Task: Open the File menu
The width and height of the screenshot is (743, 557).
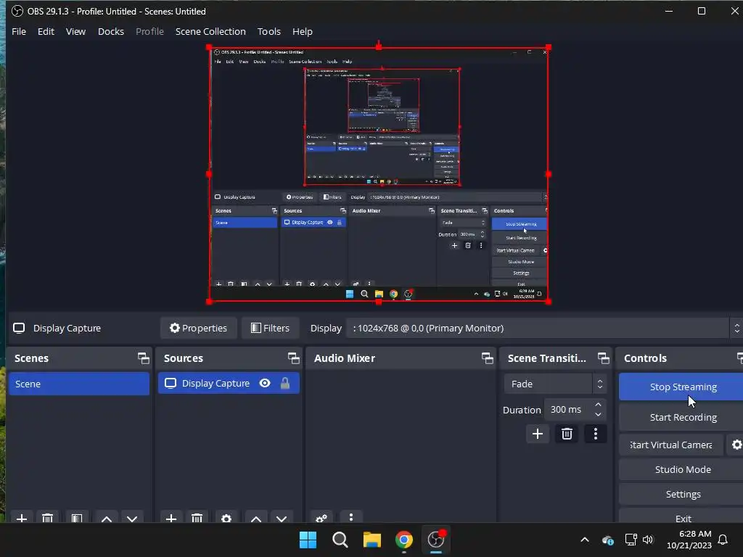Action: (18, 31)
